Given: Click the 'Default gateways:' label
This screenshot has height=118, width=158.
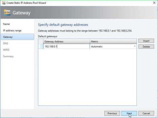Looking at the screenshot, I should (x=48, y=36).
